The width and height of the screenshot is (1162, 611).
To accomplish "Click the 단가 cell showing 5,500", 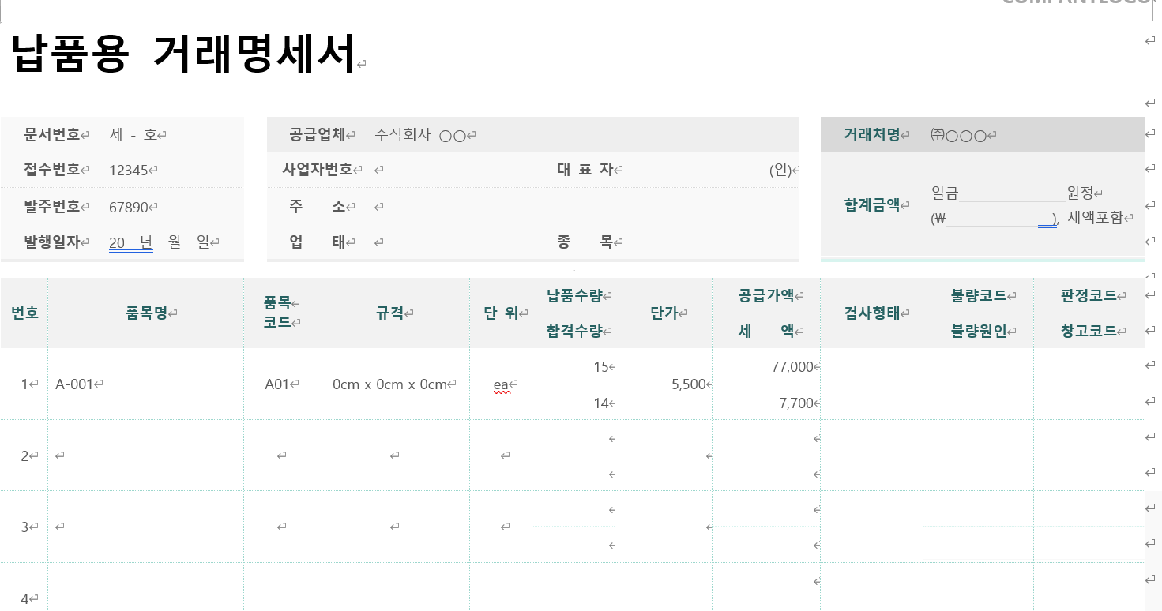I will point(689,384).
